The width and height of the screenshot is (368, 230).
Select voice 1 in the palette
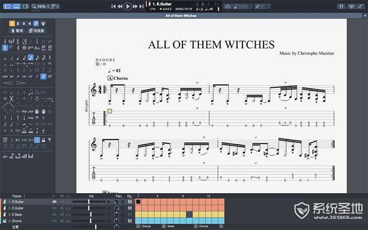coord(12,24)
